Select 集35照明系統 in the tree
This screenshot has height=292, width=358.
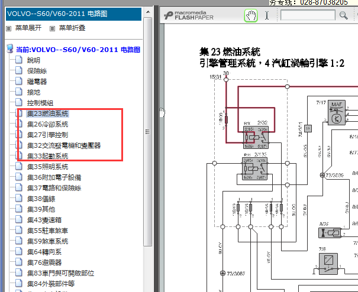pyautogui.click(x=47, y=167)
